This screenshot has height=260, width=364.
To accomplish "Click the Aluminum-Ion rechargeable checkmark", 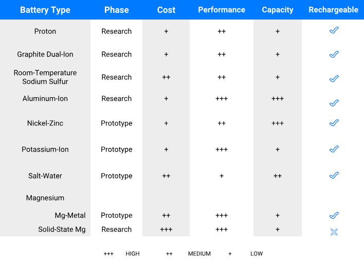I will tap(334, 103).
